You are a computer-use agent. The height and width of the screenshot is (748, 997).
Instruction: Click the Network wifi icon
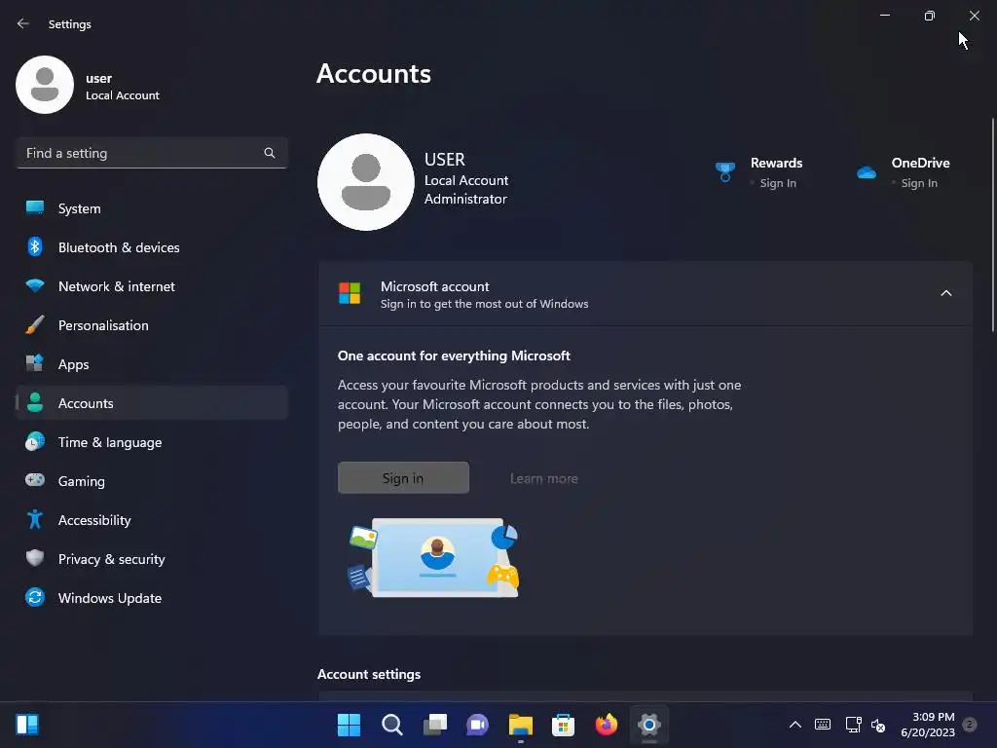(x=34, y=285)
